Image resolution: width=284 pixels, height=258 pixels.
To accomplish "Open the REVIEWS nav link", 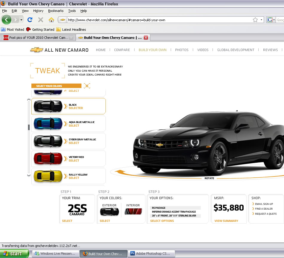I will pos(270,50).
